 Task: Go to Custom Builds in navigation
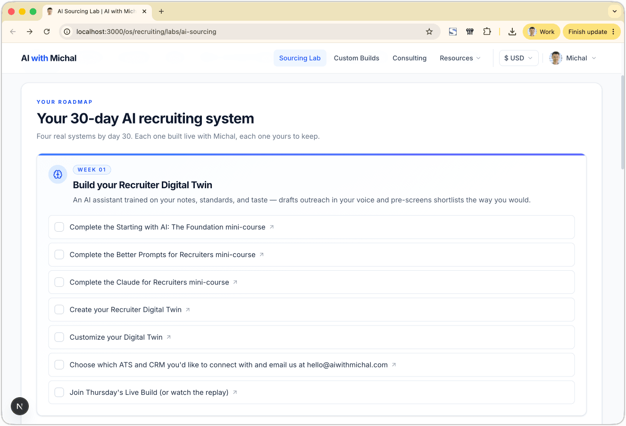coord(357,58)
